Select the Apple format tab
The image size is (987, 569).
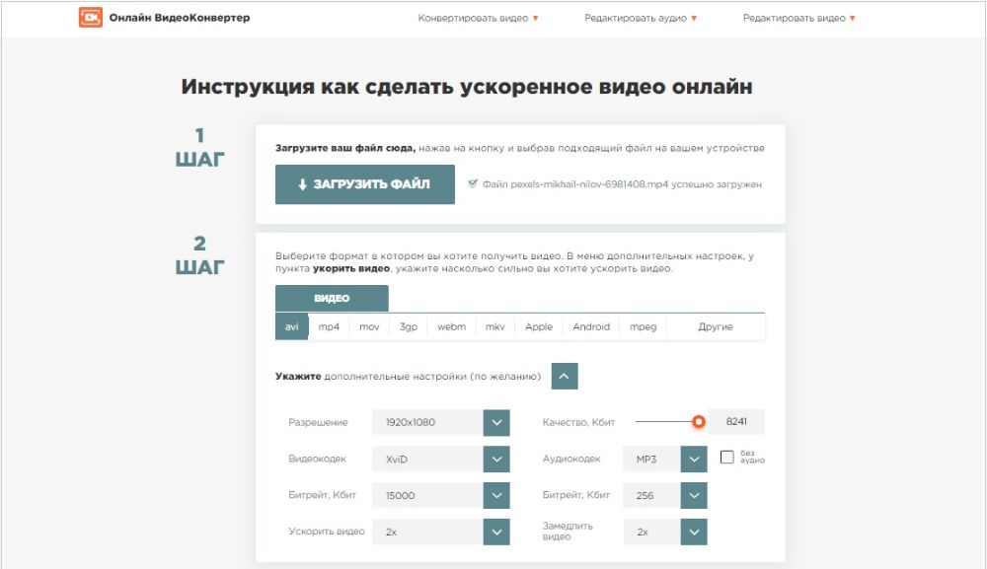coord(539,326)
